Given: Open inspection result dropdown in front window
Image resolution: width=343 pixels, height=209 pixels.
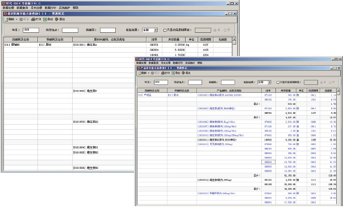Looking at the screenshot, I should pos(270,82).
